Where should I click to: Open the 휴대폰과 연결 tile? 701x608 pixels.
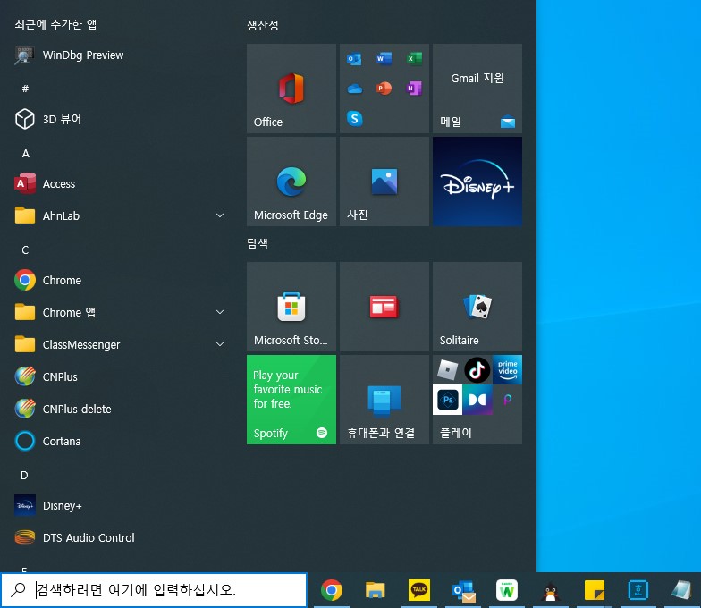click(x=384, y=400)
